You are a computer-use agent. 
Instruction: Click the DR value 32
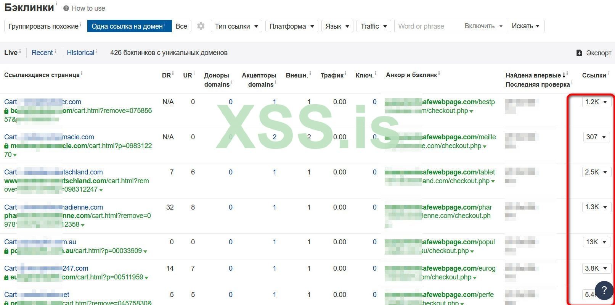pyautogui.click(x=170, y=207)
